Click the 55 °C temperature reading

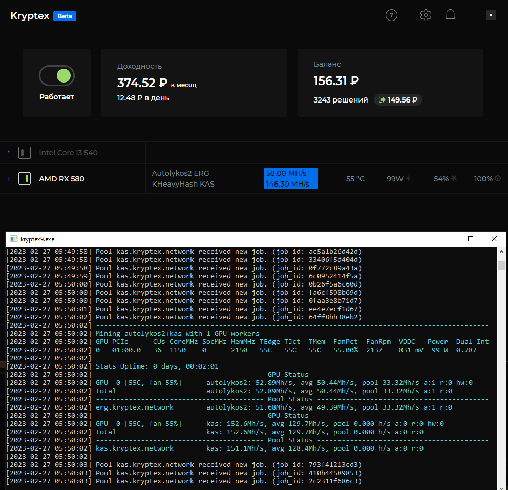click(355, 179)
